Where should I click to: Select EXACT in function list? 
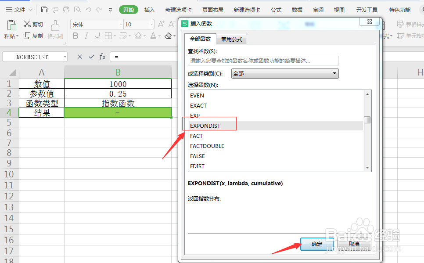[x=275, y=105]
